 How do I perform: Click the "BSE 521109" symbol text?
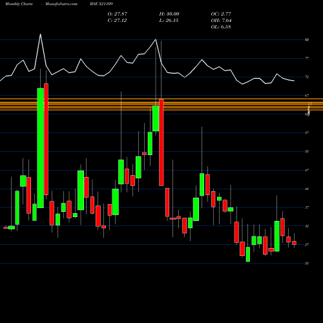click(x=101, y=4)
